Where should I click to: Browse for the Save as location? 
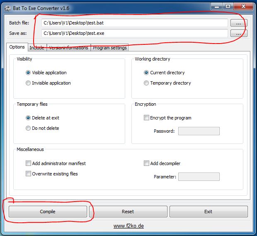point(239,33)
